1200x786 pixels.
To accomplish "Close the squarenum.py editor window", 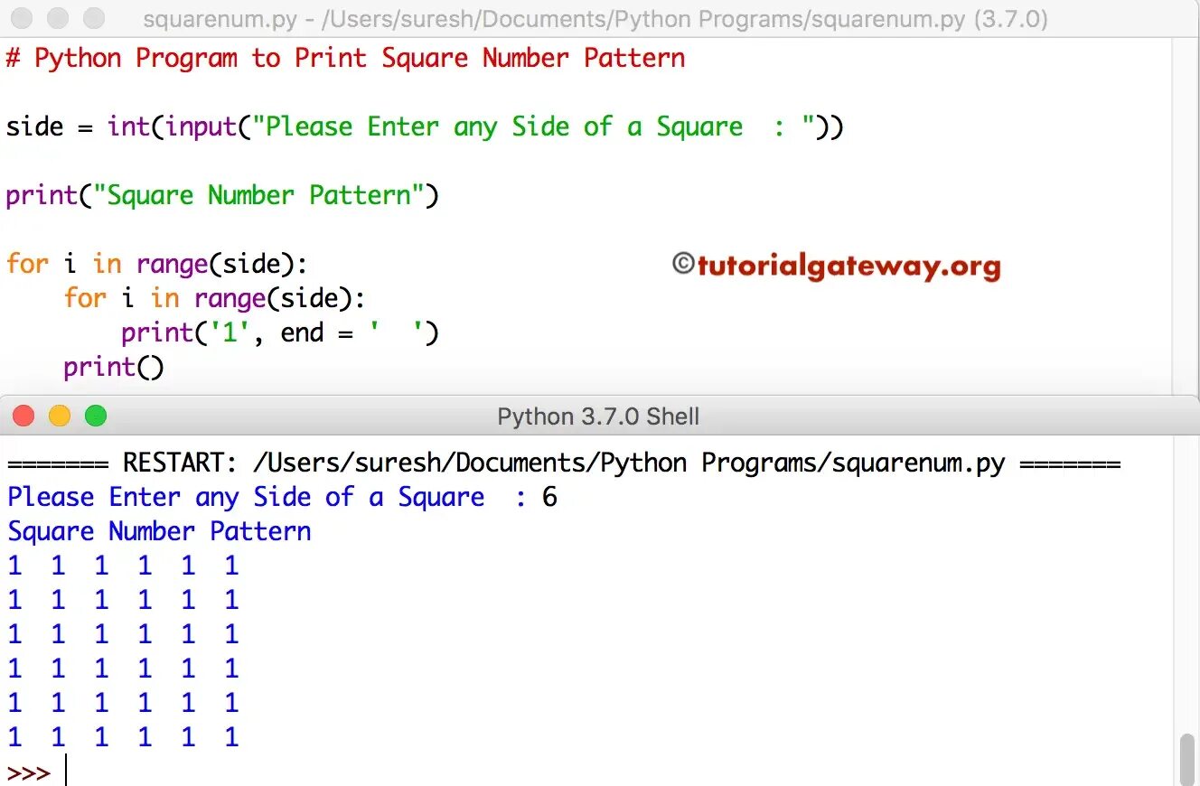I will click(x=23, y=18).
